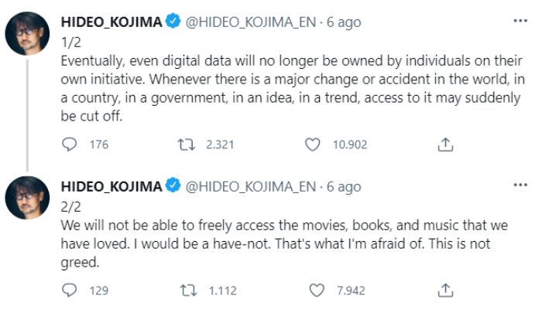Click the verified badge on the first tweet
The height and width of the screenshot is (309, 542).
tap(174, 22)
